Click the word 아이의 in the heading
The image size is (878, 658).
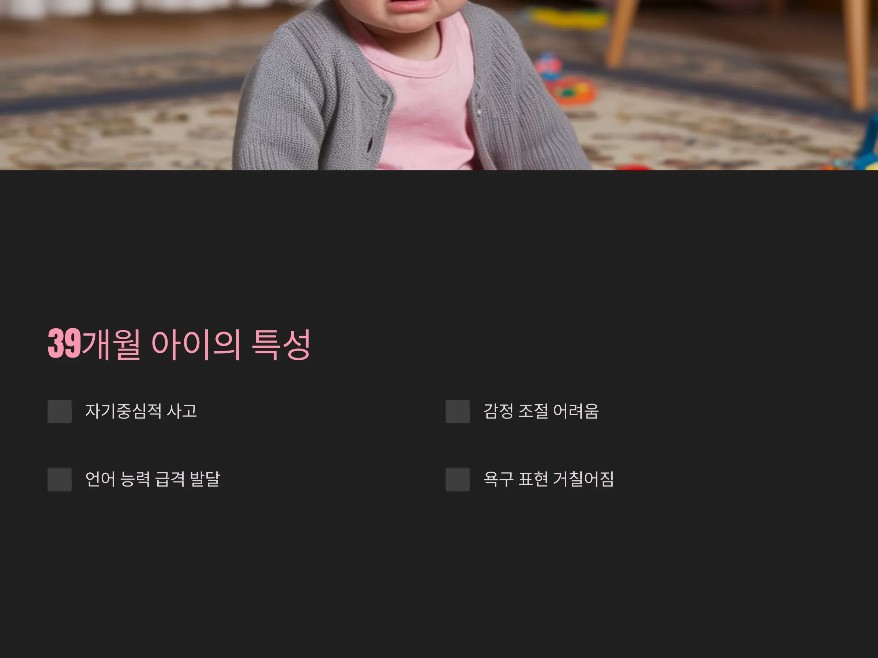tap(196, 344)
